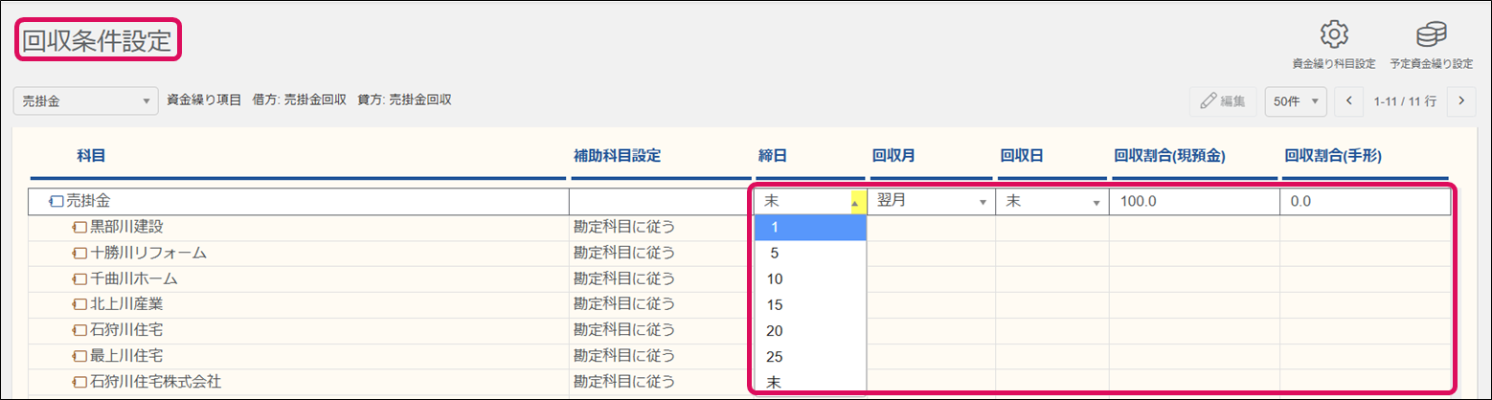Viewport: 1492px width, 400px height.
Task: Click 勘定科目に従う cell for 最上川住宅
Action: pos(661,357)
